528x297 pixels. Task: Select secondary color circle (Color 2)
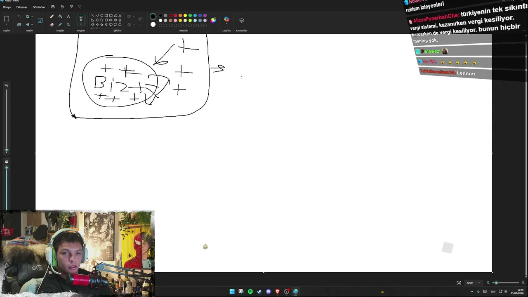coord(153,24)
